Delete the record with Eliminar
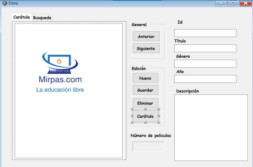 145,103
